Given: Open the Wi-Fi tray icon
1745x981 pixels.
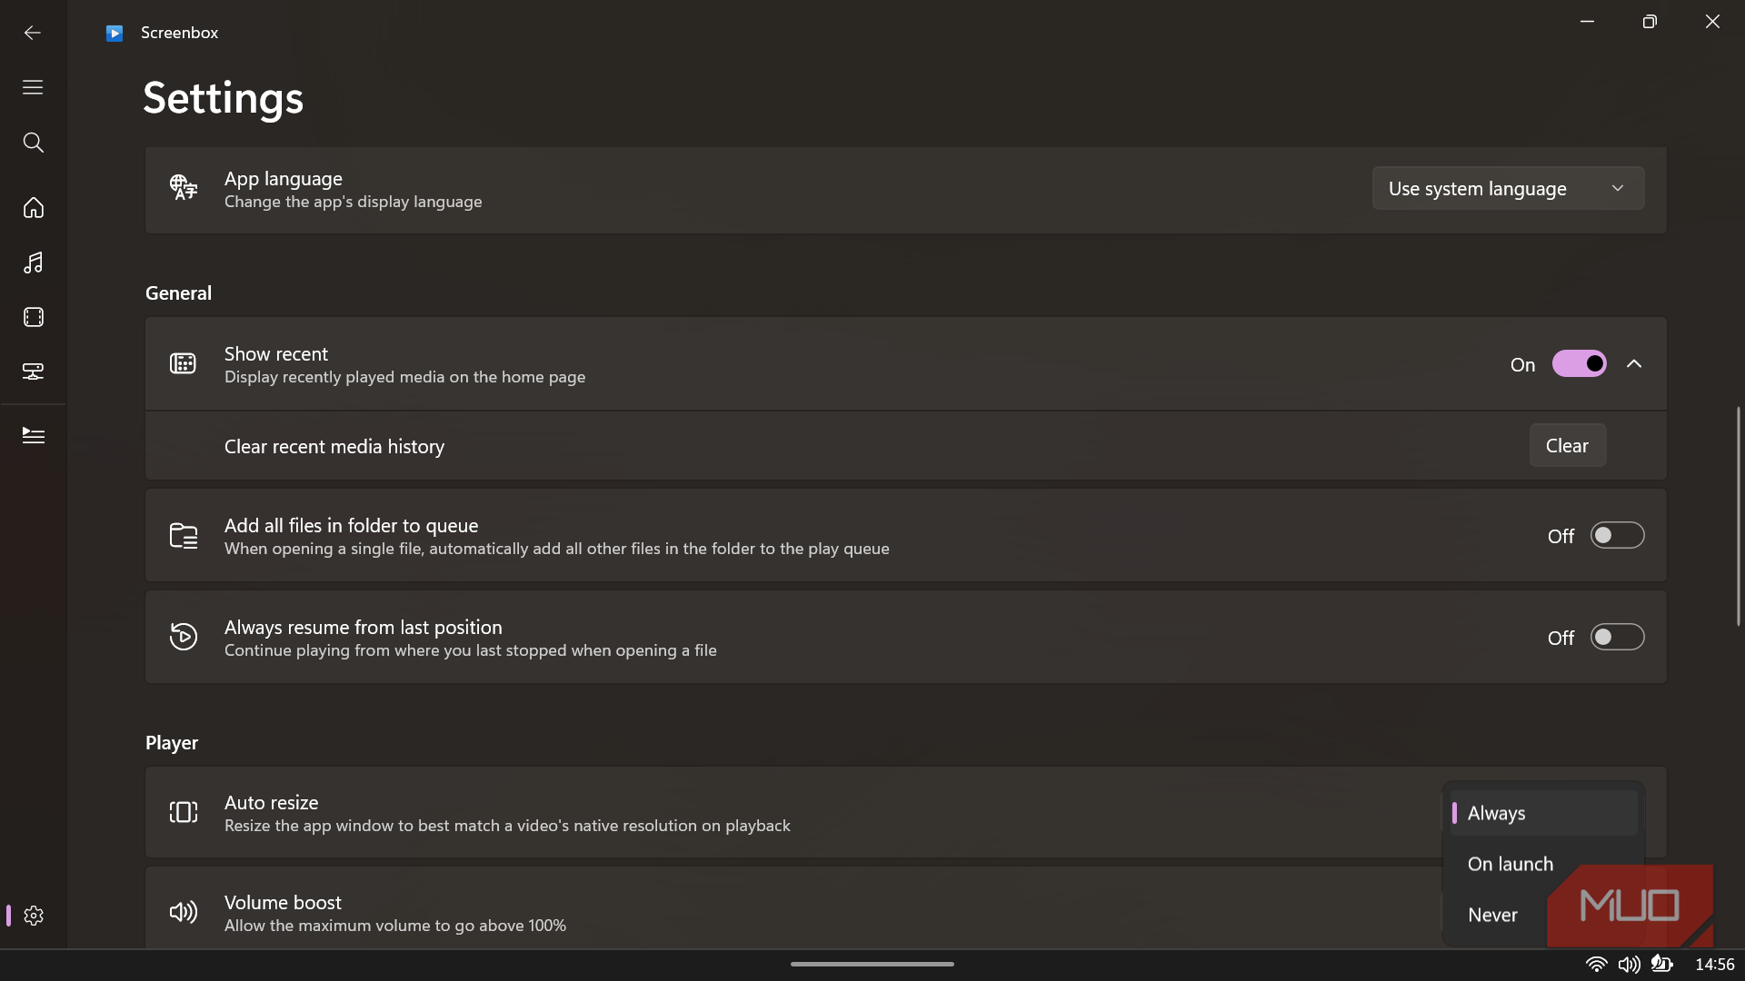Looking at the screenshot, I should (1596, 964).
